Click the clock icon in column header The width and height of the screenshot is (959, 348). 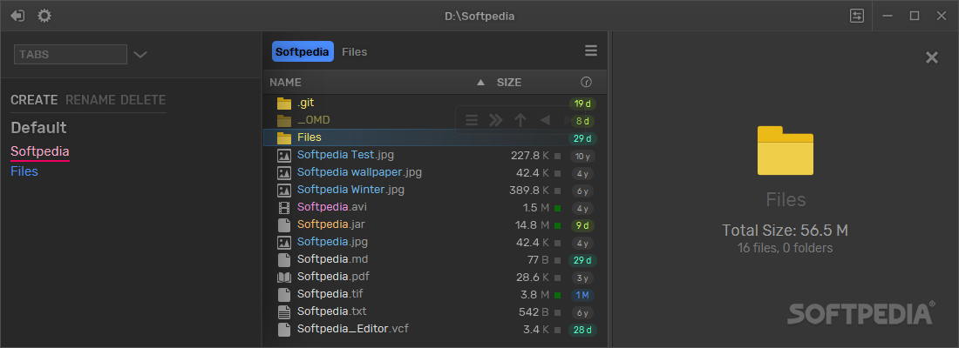586,82
